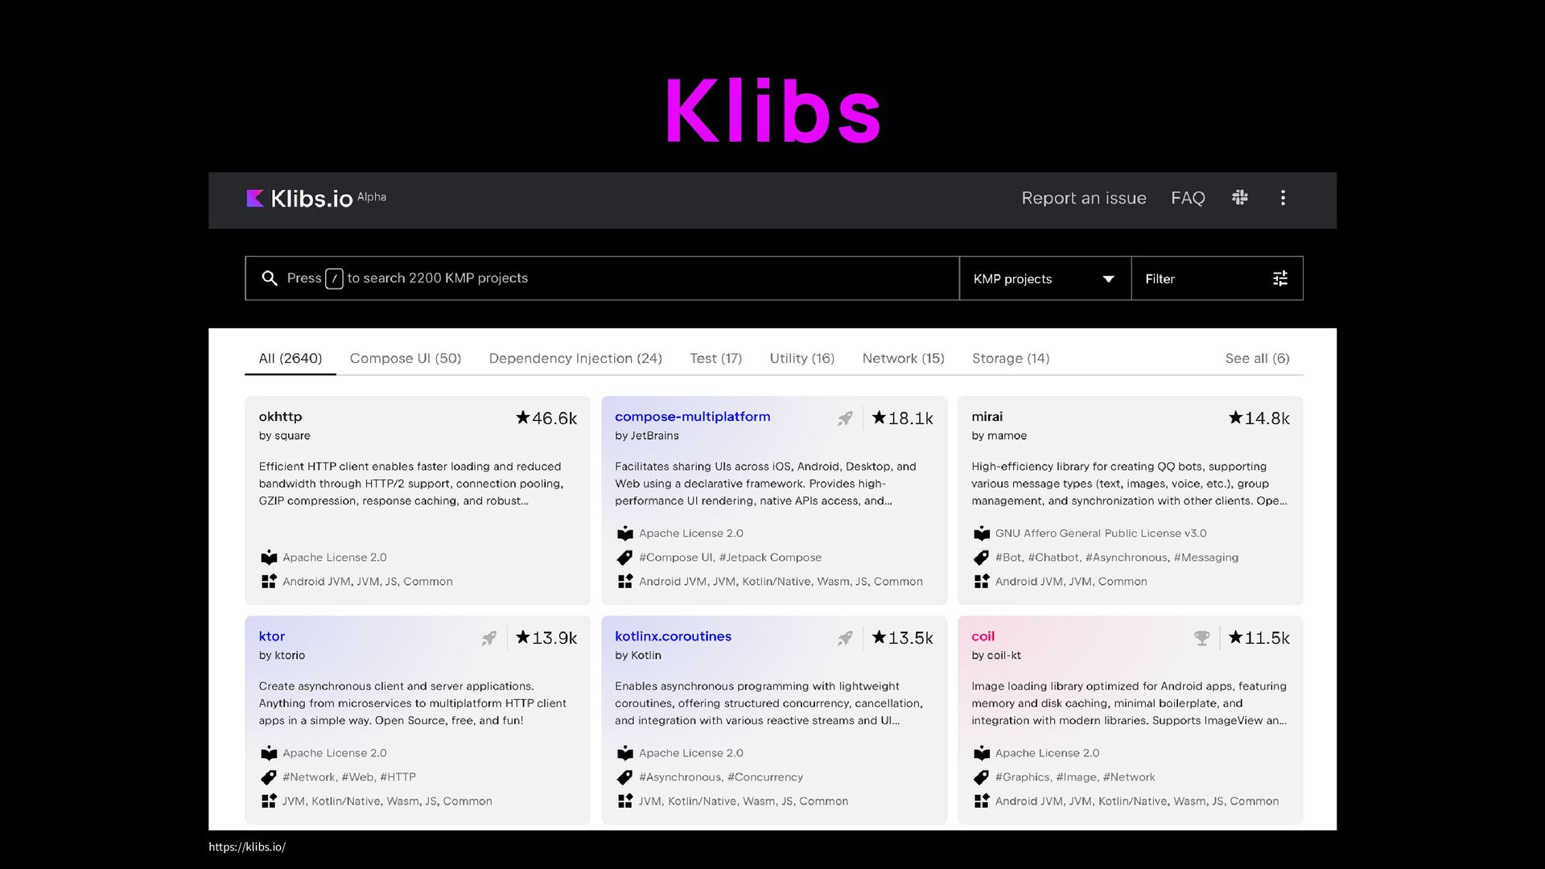Click 'by ktorio' author text

pos(282,656)
